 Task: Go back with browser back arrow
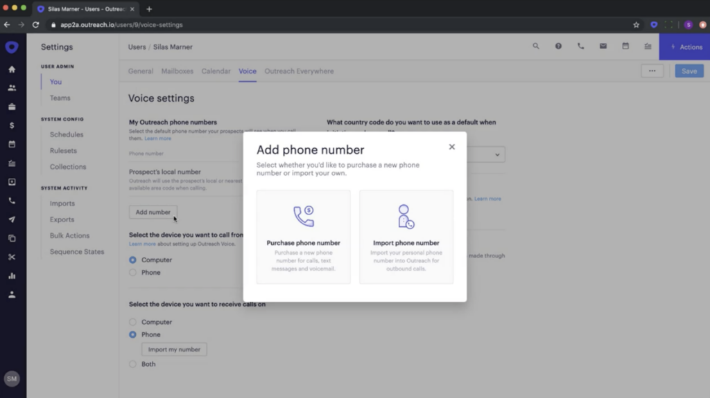7,25
